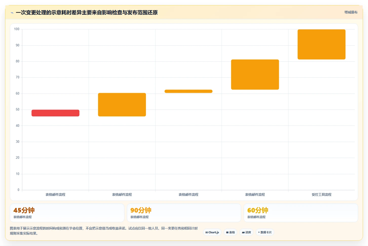368x246 pixels.
Task: Click the Chart.js tag
Action: click(x=212, y=232)
